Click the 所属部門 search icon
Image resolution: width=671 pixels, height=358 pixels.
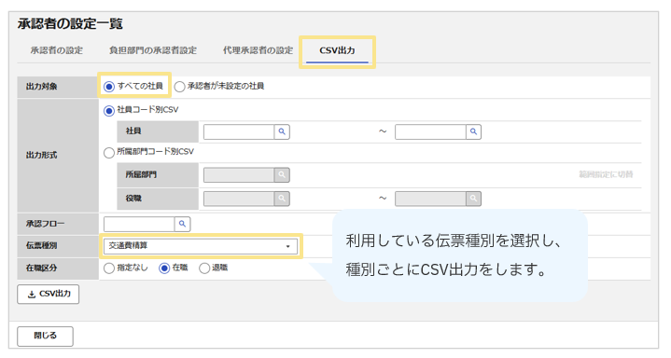(282, 175)
